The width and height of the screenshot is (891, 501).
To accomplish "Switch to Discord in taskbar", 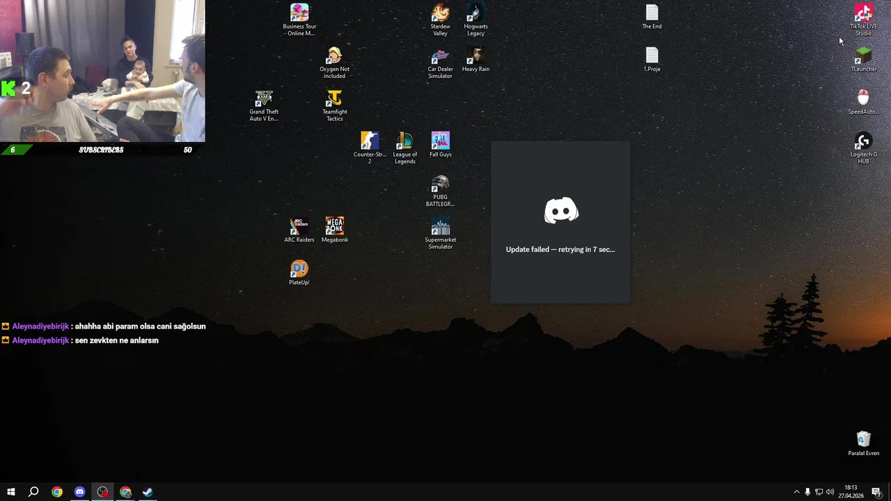I will pyautogui.click(x=79, y=492).
